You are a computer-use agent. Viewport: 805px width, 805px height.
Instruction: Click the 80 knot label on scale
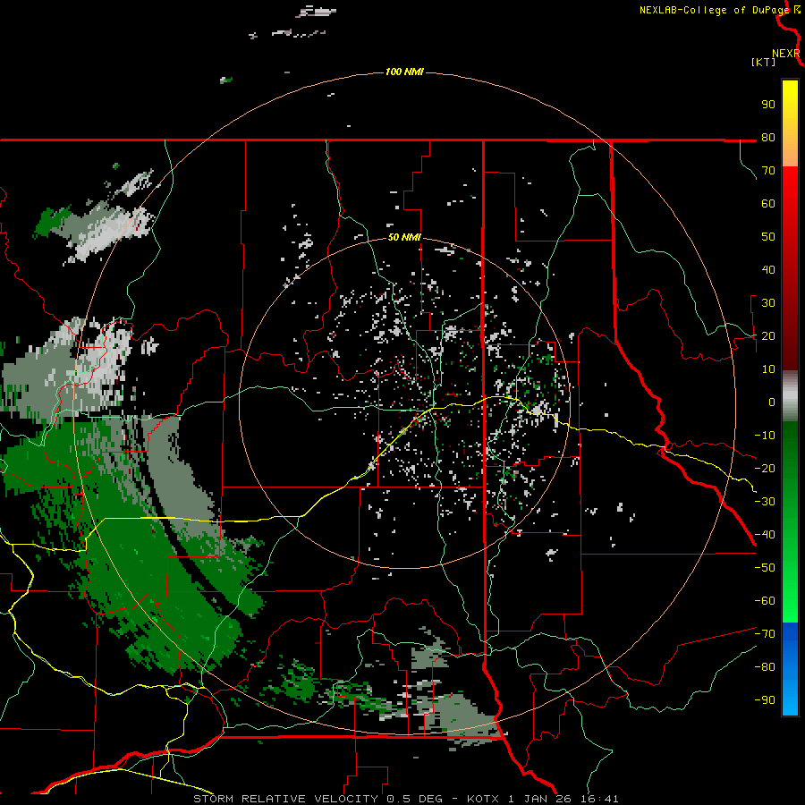[768, 137]
